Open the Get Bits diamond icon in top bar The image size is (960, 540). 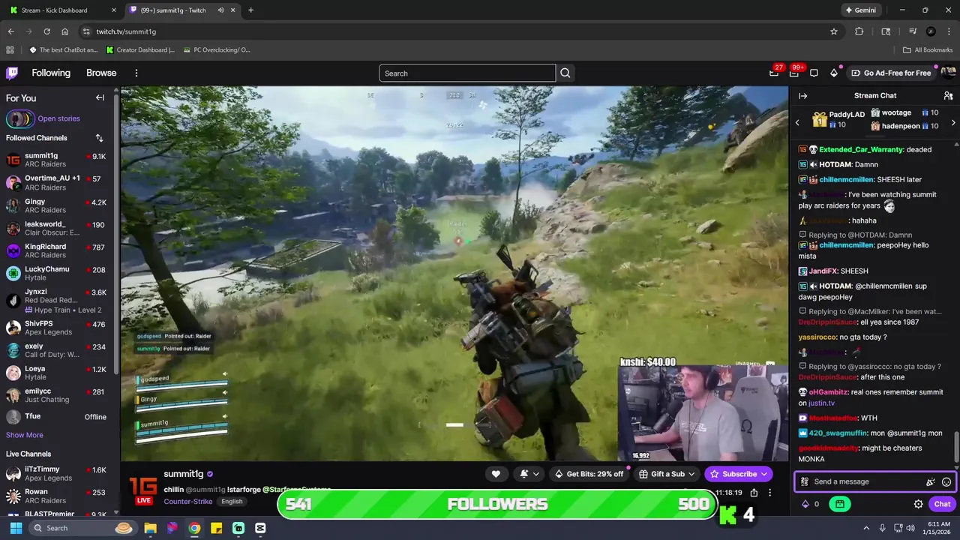coord(834,73)
